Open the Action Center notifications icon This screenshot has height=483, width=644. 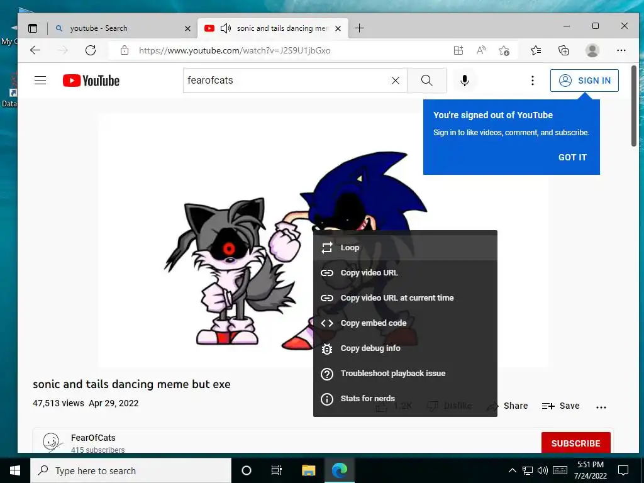click(x=623, y=470)
